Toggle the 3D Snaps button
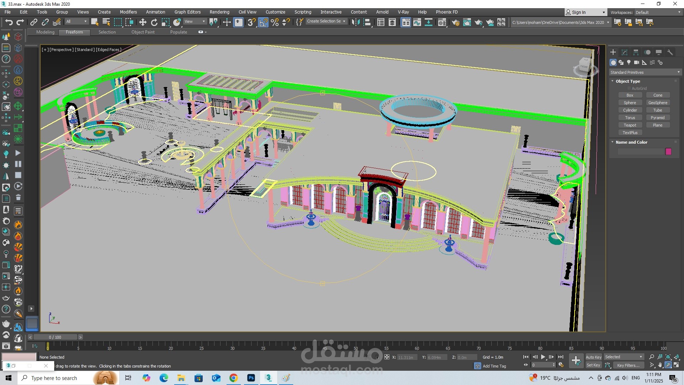Viewport: 684px width, 385px height. pyautogui.click(x=252, y=22)
